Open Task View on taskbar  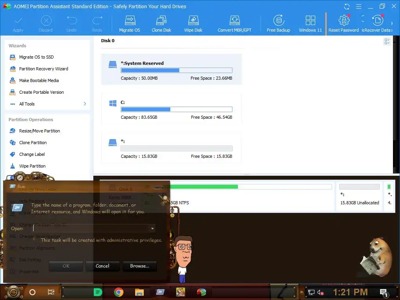click(51, 292)
